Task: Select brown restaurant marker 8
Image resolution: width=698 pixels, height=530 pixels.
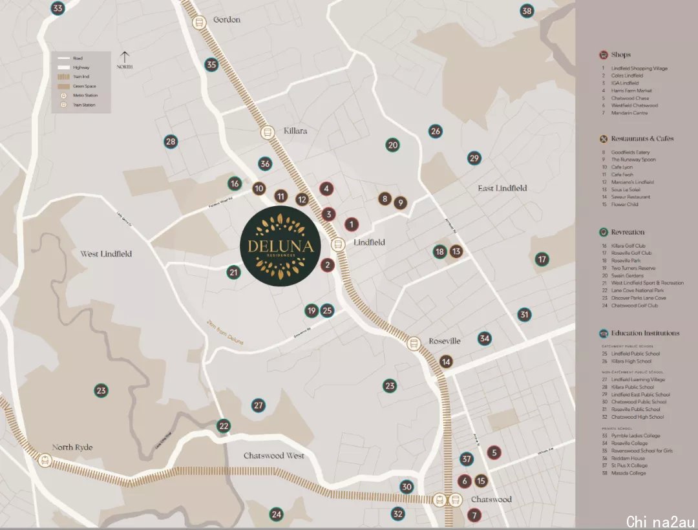Action: (385, 198)
